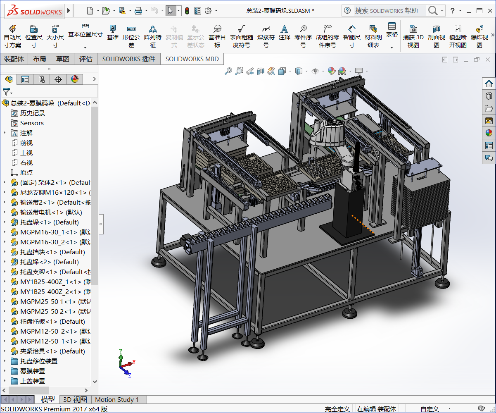Viewport: 496px width, 413px height.
Task: Open the Geometric Tolerance (形位公差) tool
Action: pos(131,36)
